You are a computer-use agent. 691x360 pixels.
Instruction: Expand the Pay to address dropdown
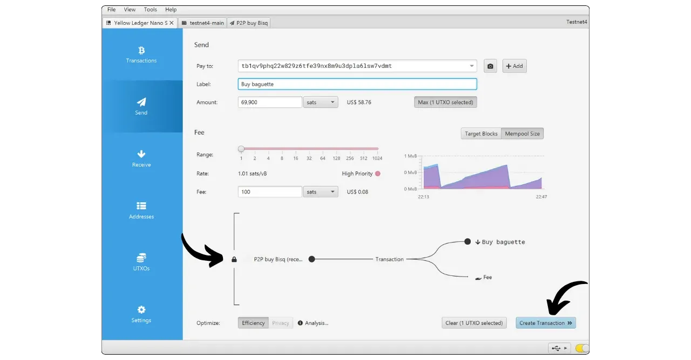[x=472, y=66]
